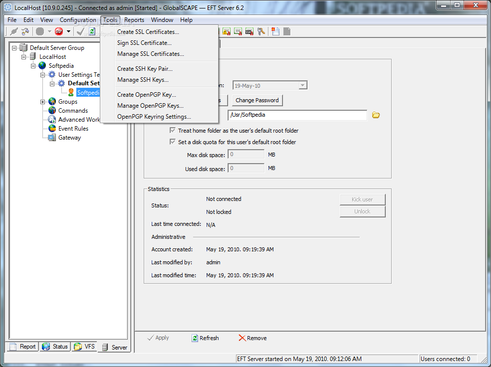
Task: Click the sign certificate toolbar icon
Action: click(238, 31)
